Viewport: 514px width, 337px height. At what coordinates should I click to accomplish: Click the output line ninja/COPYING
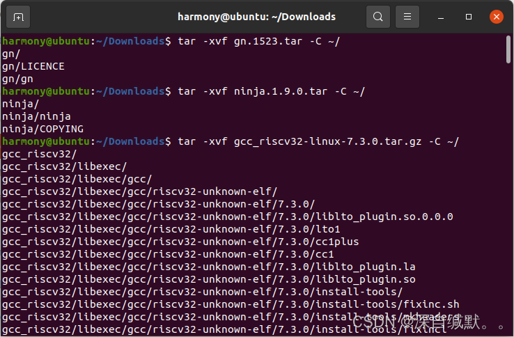(42, 129)
